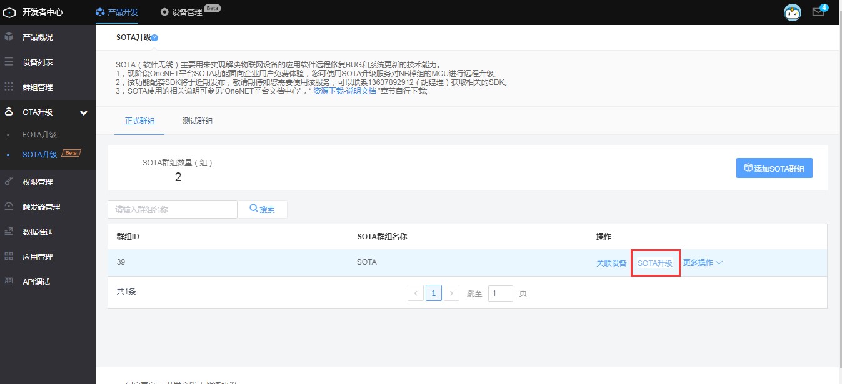The image size is (842, 384).
Task: Click 关联设备 link for group 39
Action: click(x=611, y=263)
